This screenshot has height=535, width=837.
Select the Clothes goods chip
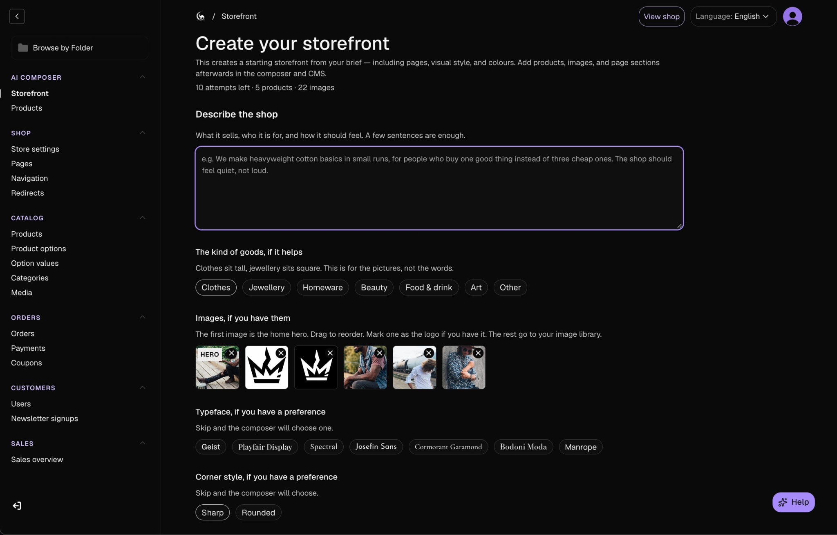216,287
